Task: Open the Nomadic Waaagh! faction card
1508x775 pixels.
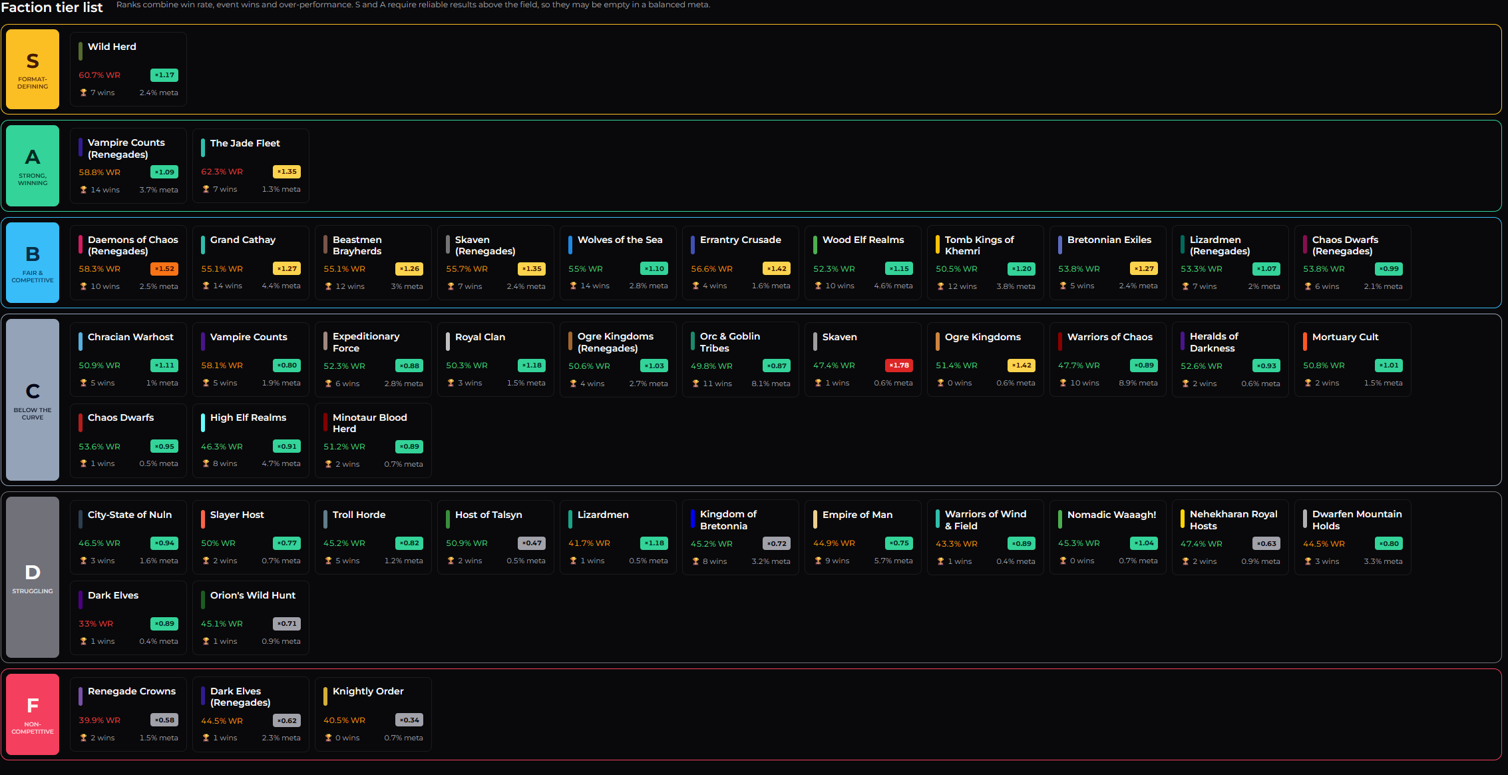Action: [x=1108, y=537]
